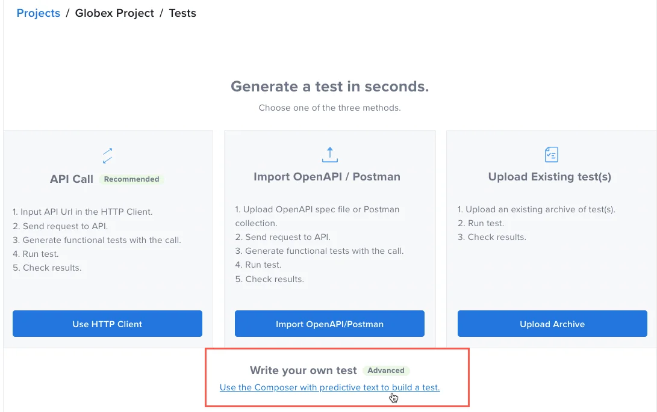The width and height of the screenshot is (657, 412).
Task: Click the Import OpenAPI/Postman button
Action: click(x=329, y=324)
